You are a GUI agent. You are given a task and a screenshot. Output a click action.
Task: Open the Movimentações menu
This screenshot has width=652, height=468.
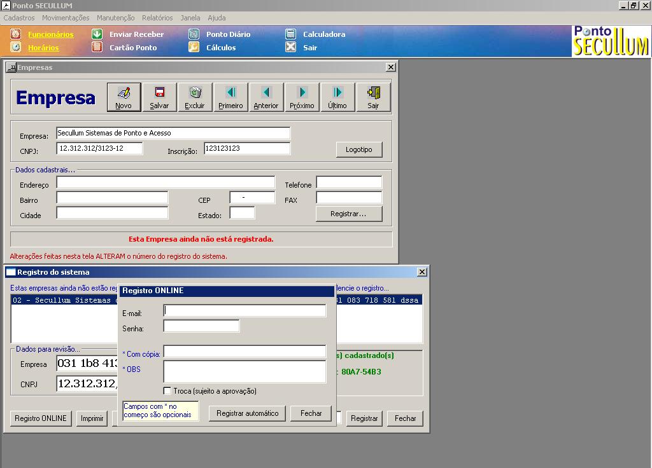[x=66, y=18]
